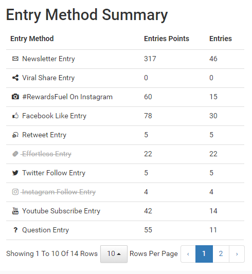Sort by Entries Points column header
252x274 pixels.
167,39
